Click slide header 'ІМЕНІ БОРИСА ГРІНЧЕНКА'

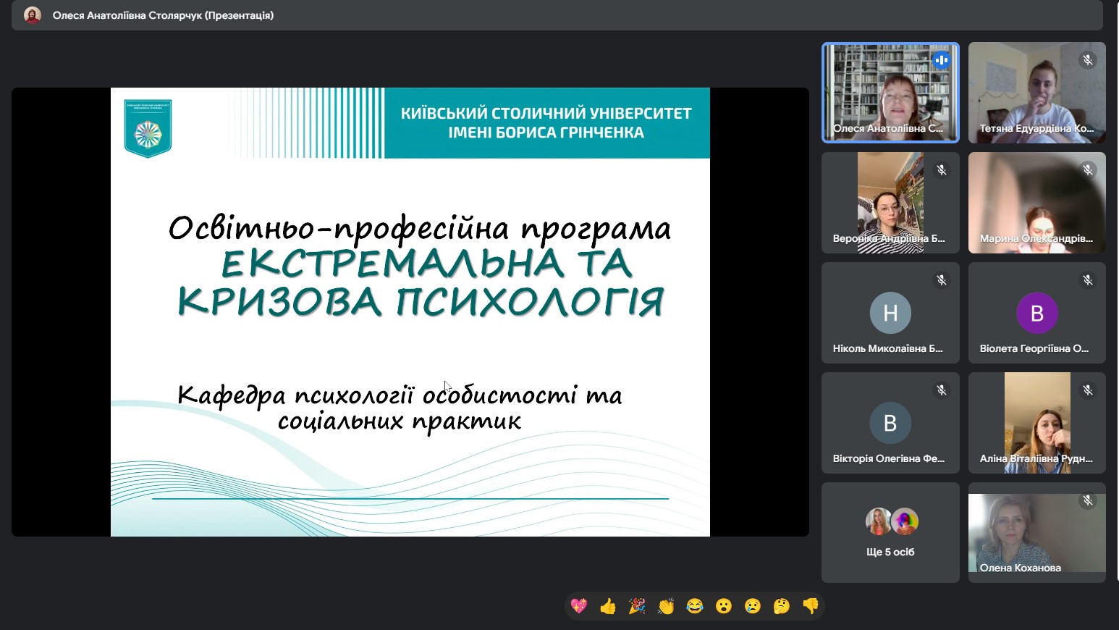[x=546, y=133]
